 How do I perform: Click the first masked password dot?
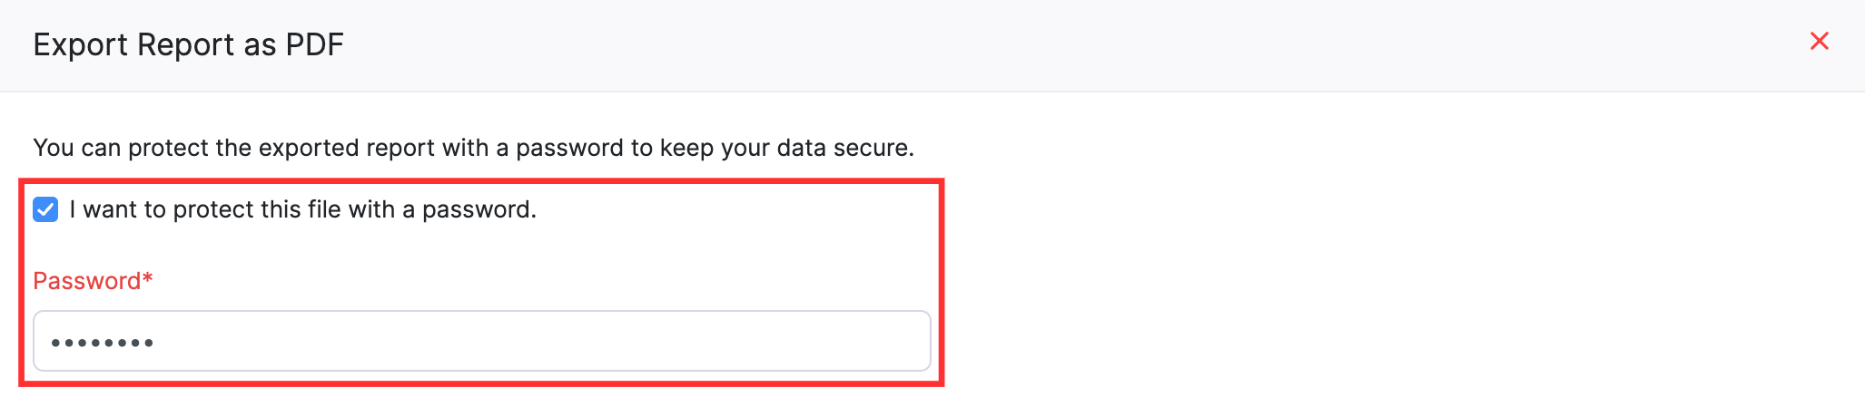tap(55, 343)
